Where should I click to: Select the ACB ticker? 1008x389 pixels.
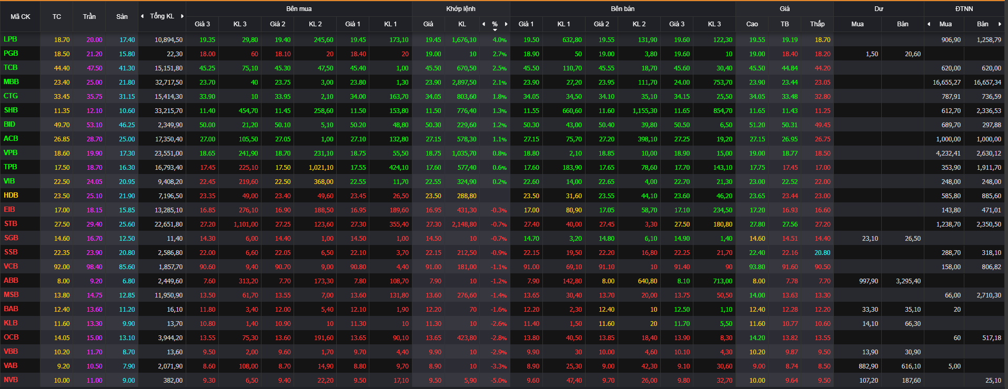coord(11,139)
